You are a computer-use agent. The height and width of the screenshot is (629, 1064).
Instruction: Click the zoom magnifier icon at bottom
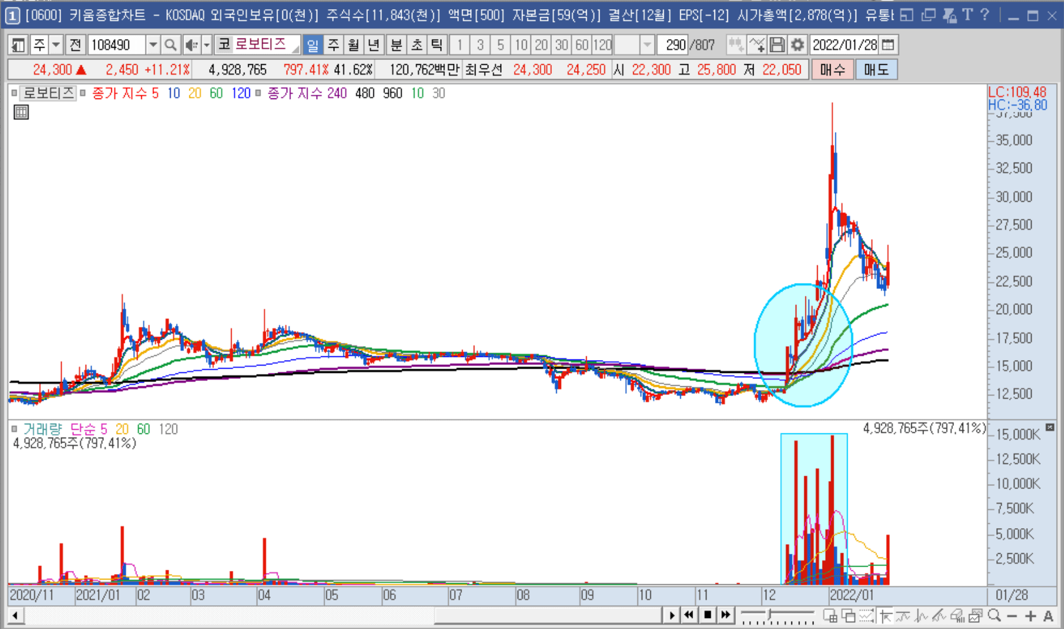click(x=994, y=615)
